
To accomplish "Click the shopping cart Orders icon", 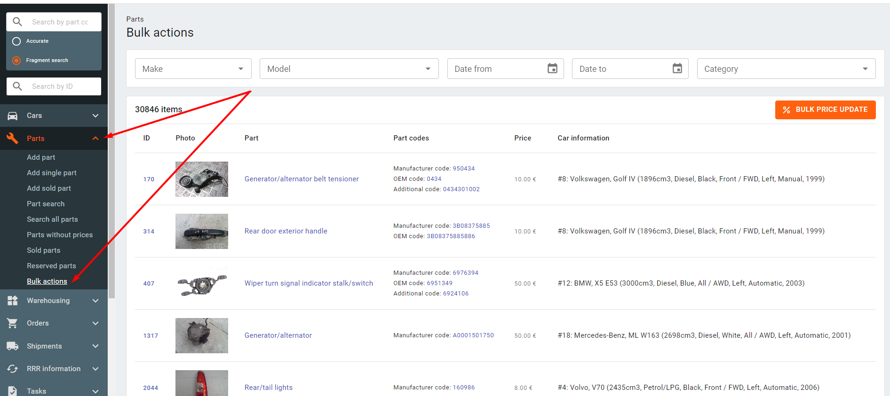I will point(13,323).
